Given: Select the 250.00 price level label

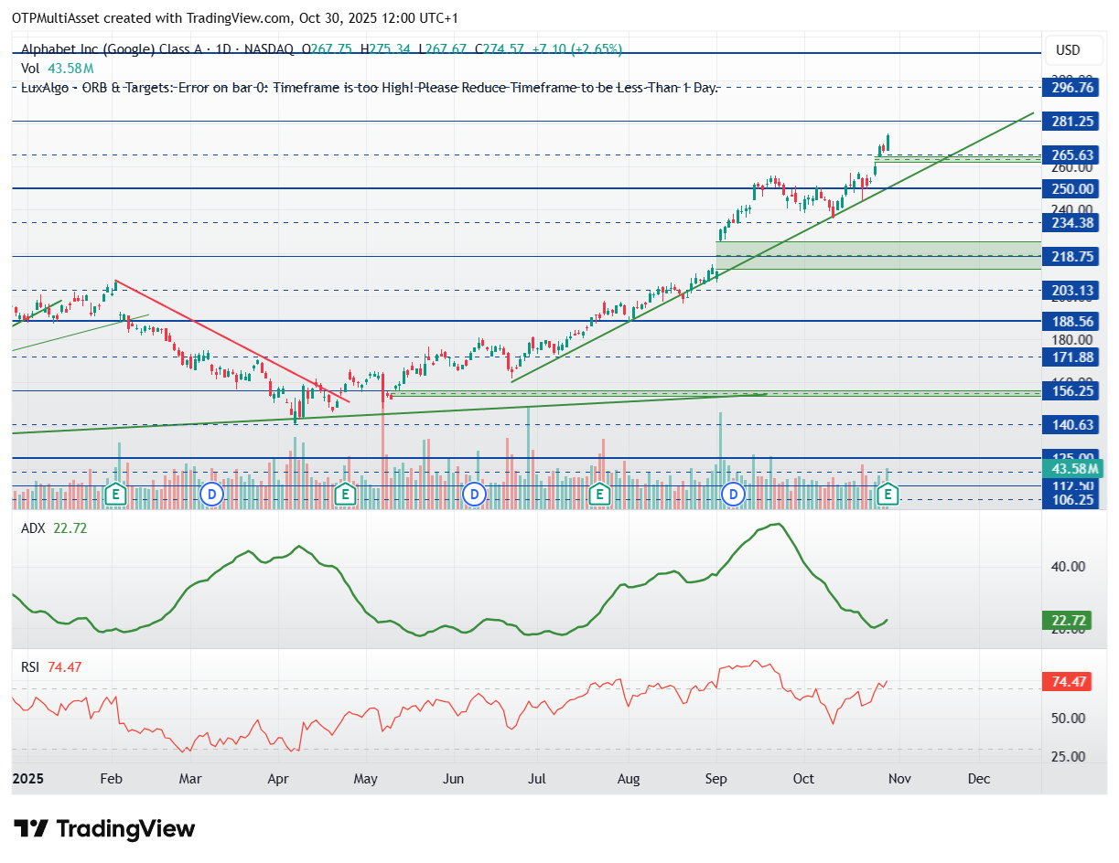Looking at the screenshot, I should (x=1072, y=188).
